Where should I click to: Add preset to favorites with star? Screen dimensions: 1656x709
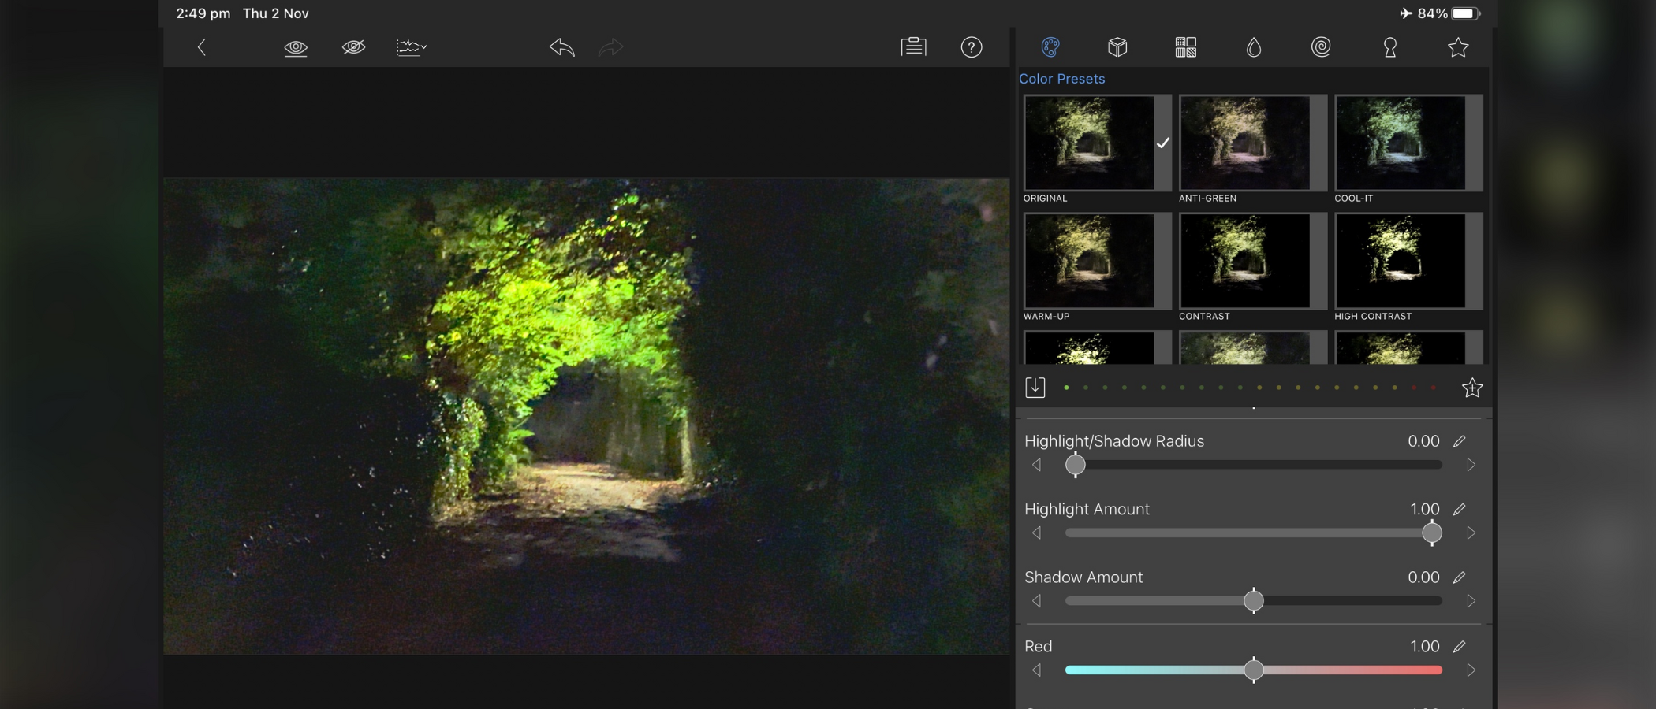click(x=1472, y=388)
